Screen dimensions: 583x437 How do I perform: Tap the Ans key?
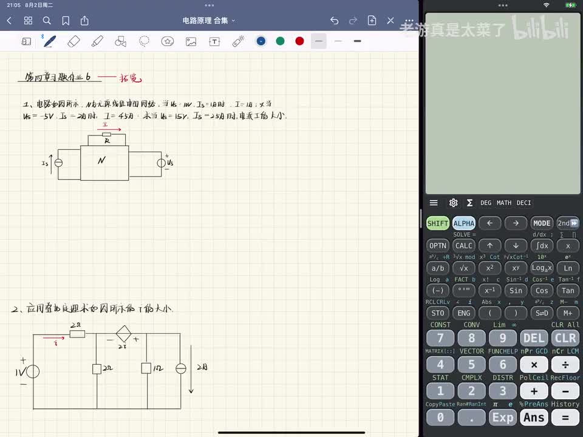point(534,418)
